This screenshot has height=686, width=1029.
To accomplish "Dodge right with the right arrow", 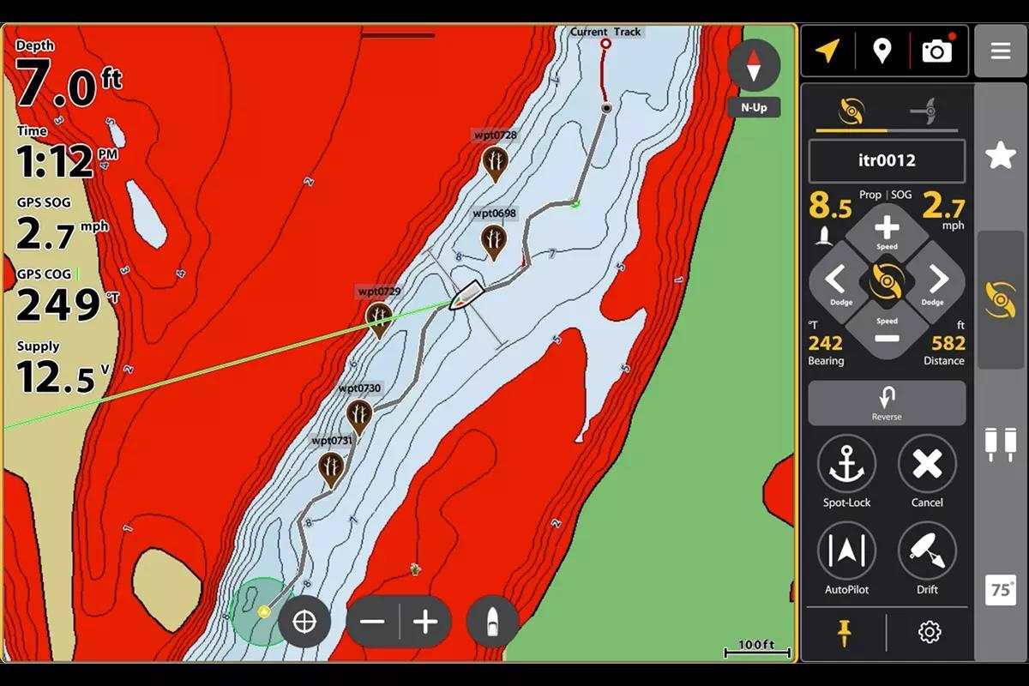I will [x=936, y=281].
